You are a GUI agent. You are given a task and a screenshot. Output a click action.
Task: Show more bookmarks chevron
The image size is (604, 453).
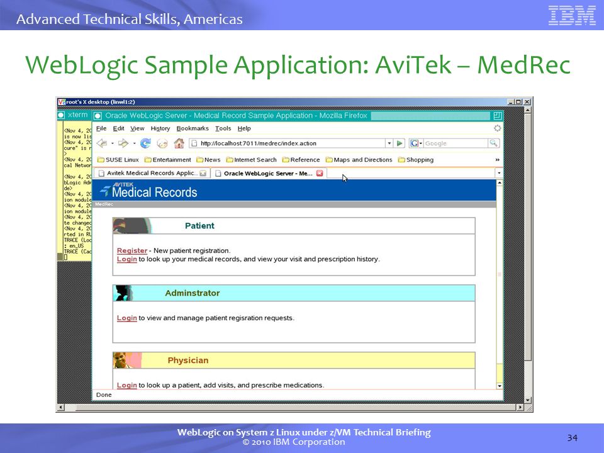(497, 159)
